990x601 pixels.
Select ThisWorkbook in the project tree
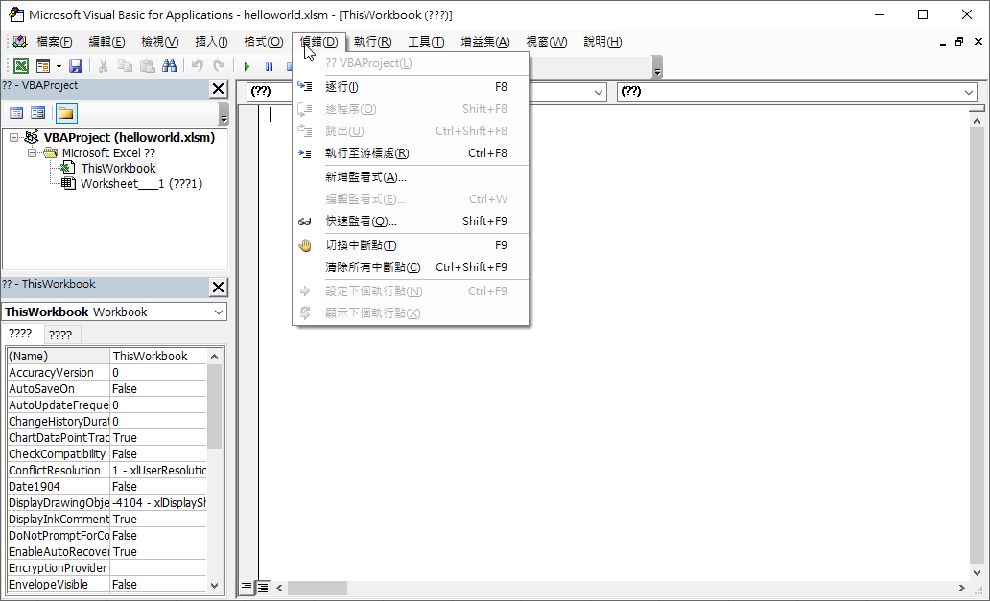[x=117, y=169]
